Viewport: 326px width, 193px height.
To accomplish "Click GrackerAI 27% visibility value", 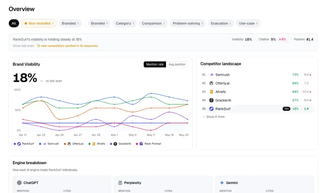I will click(x=295, y=100).
